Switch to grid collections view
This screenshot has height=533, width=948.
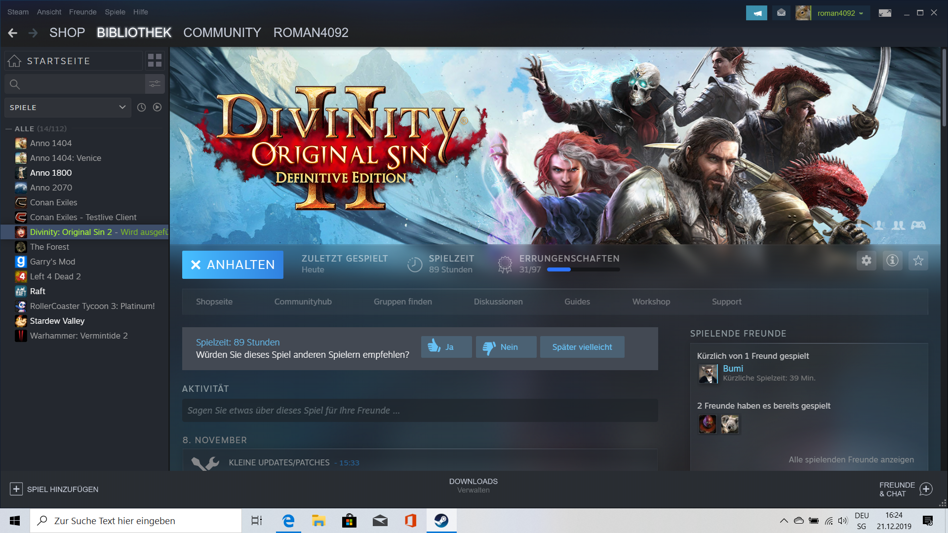(155, 61)
